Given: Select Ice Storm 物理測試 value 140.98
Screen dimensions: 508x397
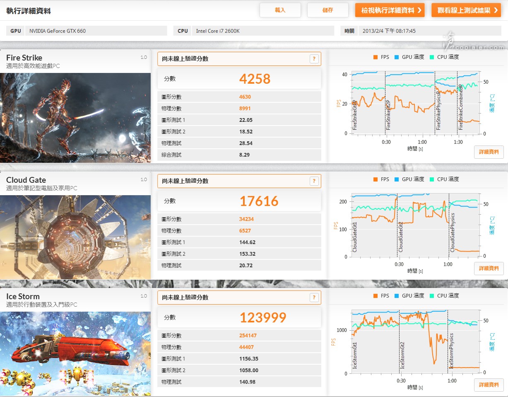Looking at the screenshot, I should (x=247, y=382).
